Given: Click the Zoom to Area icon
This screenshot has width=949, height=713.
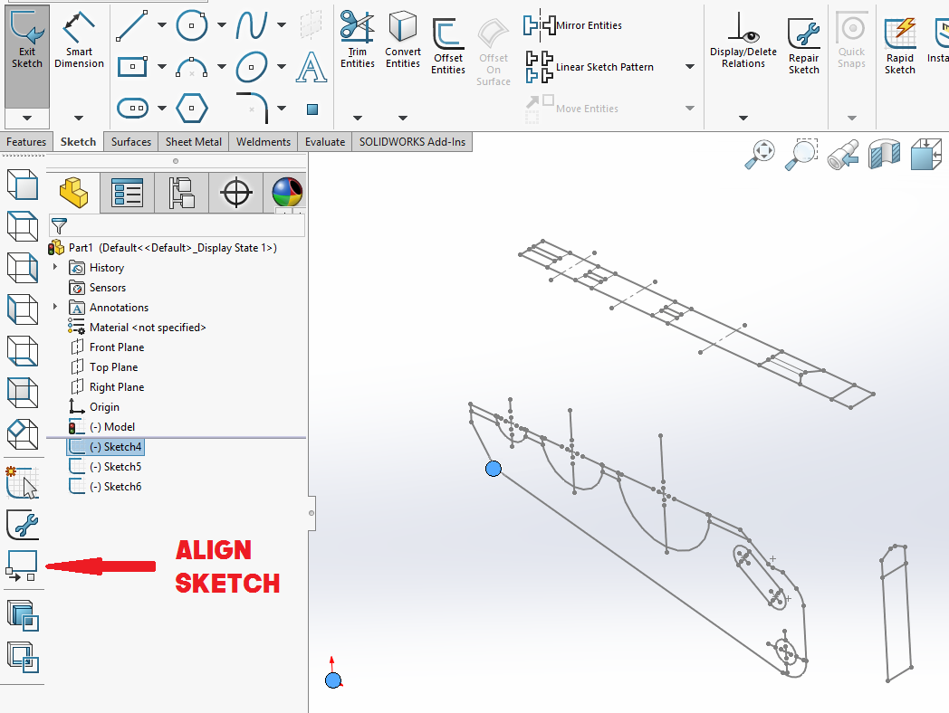Looking at the screenshot, I should pyautogui.click(x=801, y=154).
